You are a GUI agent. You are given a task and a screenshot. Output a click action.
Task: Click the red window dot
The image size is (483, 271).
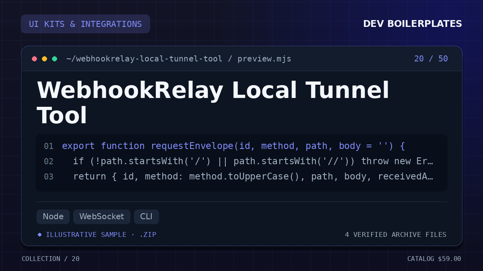tap(35, 59)
